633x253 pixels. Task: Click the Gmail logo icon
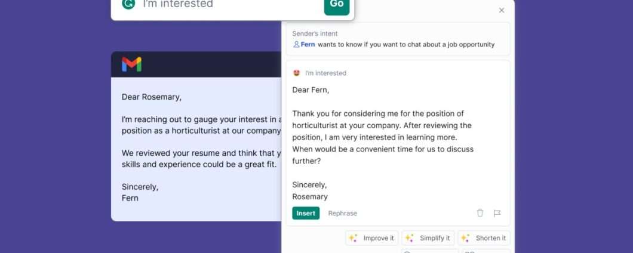click(131, 64)
